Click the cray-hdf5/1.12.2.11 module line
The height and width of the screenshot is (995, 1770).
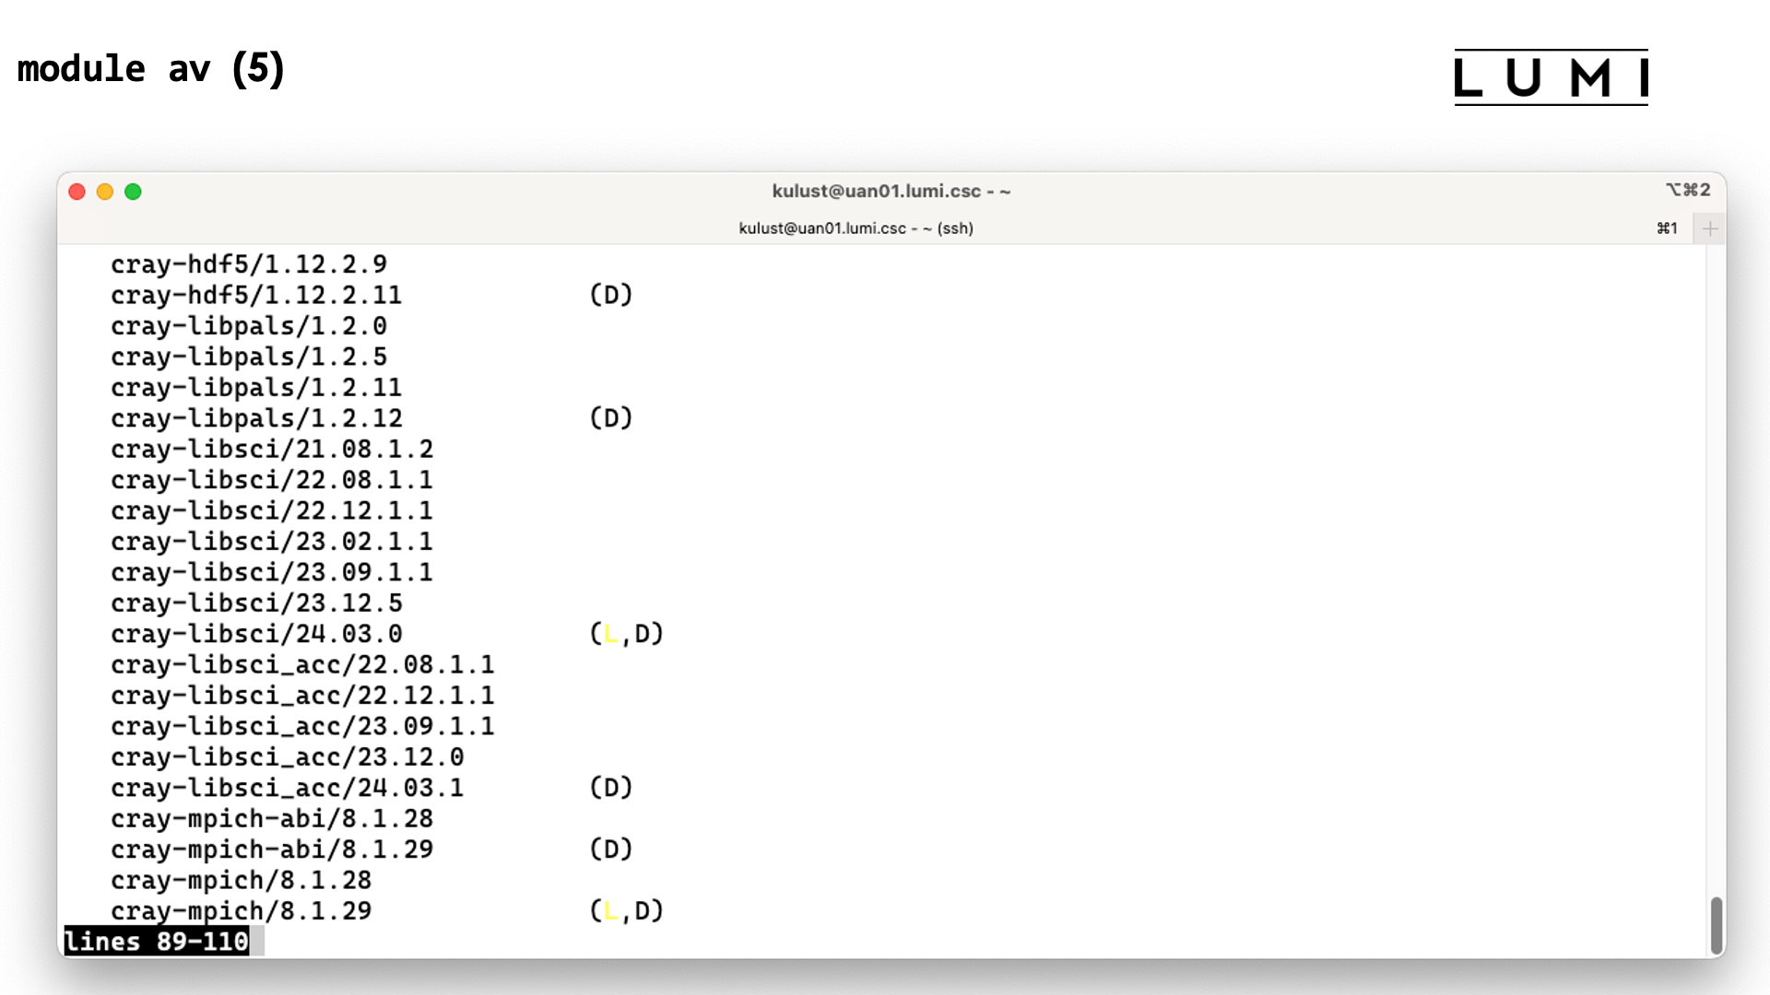[256, 295]
